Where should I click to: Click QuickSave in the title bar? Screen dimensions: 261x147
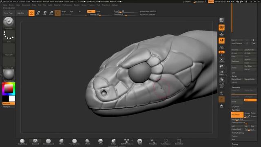[187, 2]
